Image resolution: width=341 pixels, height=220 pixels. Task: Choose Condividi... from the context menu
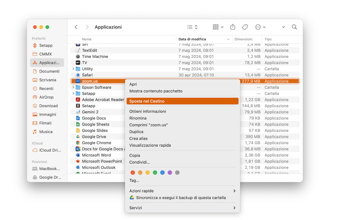click(182, 162)
